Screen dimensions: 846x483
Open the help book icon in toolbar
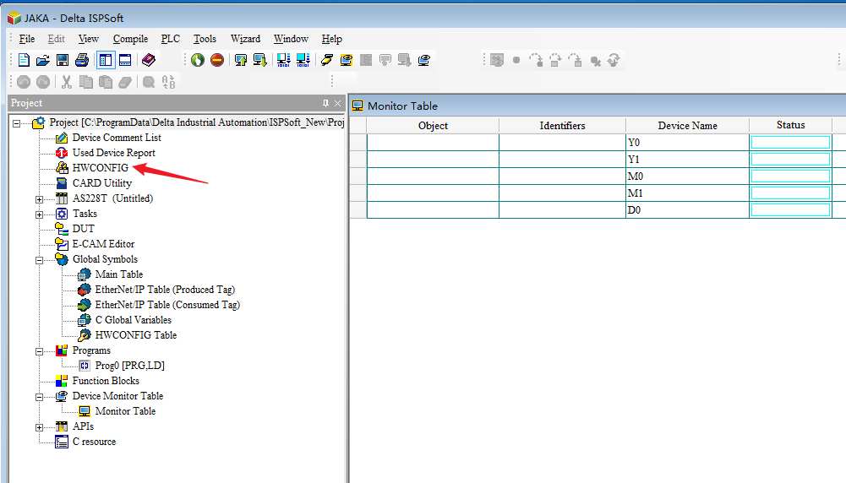tap(149, 60)
